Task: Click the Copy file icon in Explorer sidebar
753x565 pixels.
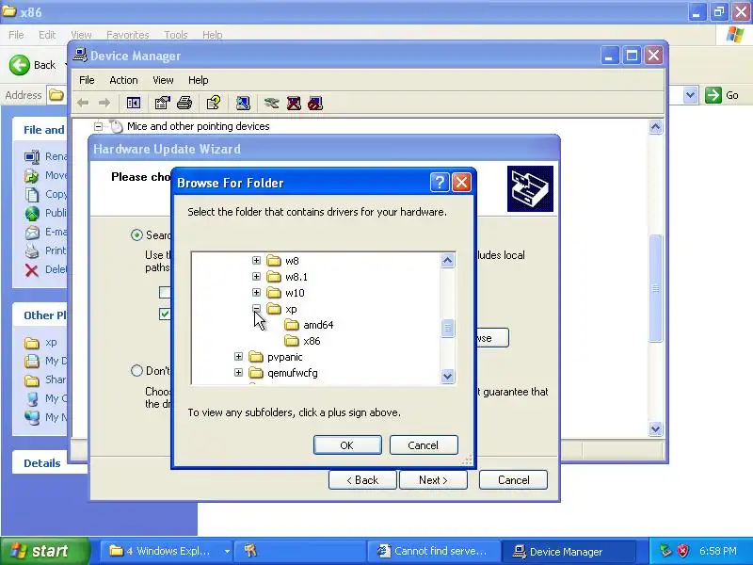Action: pos(32,194)
